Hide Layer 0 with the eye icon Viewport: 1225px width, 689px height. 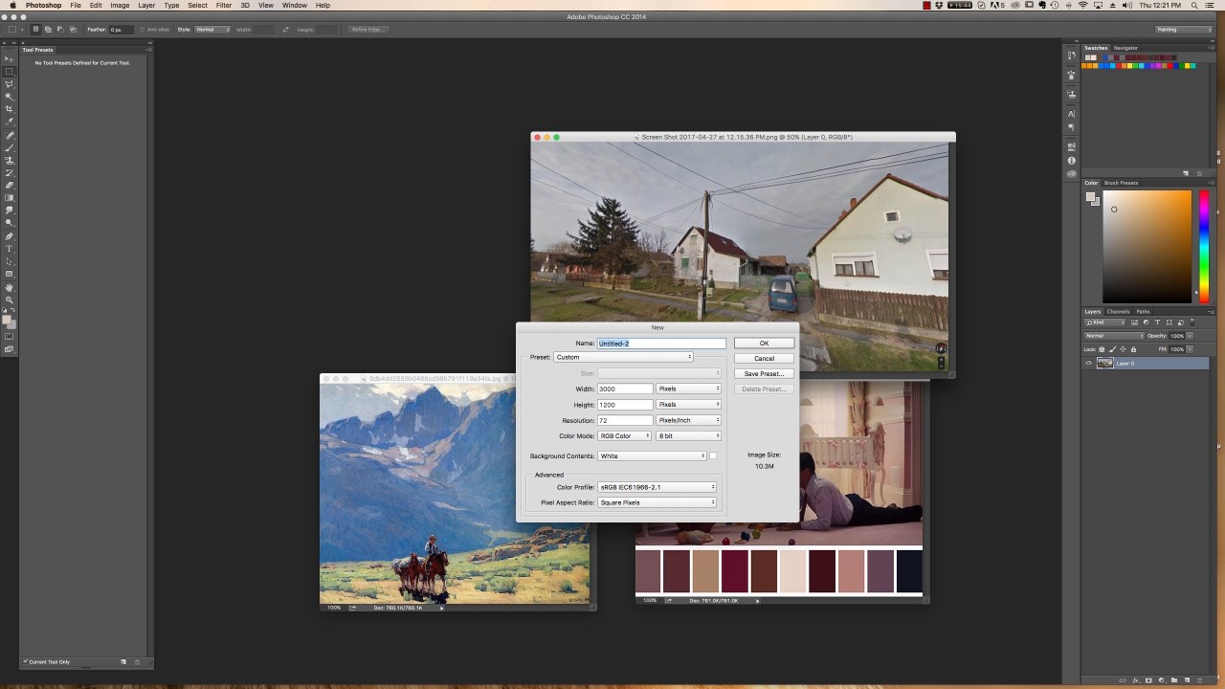(x=1088, y=363)
